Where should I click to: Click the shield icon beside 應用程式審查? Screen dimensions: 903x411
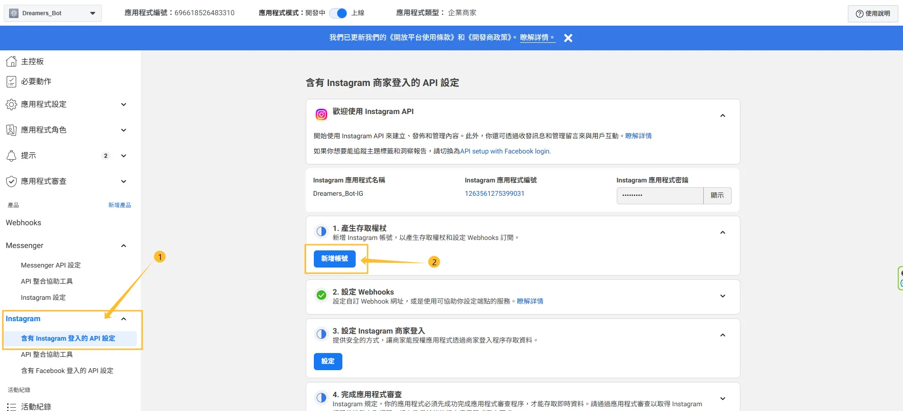[11, 182]
